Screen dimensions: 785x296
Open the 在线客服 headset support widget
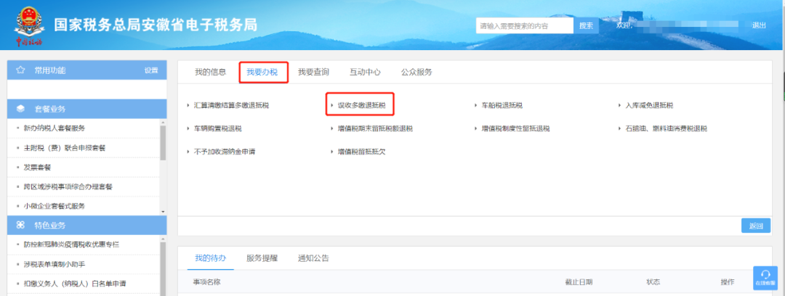click(x=765, y=277)
